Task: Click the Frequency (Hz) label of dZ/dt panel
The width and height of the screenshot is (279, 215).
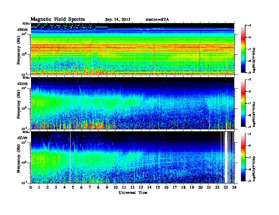Action: coord(19,158)
